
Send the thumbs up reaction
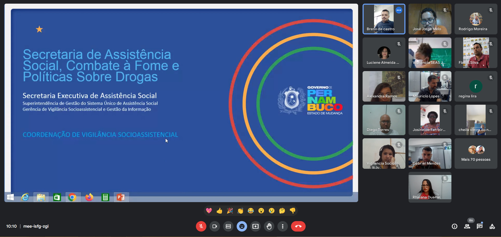point(219,211)
